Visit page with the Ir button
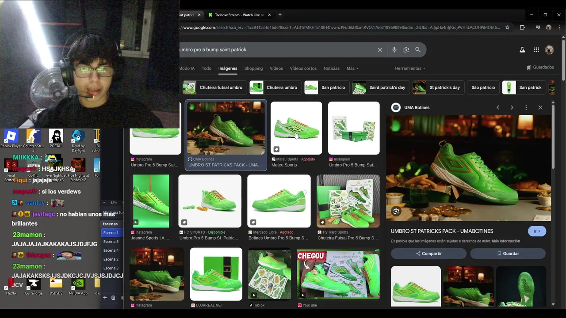The width and height of the screenshot is (566, 318). (x=537, y=231)
